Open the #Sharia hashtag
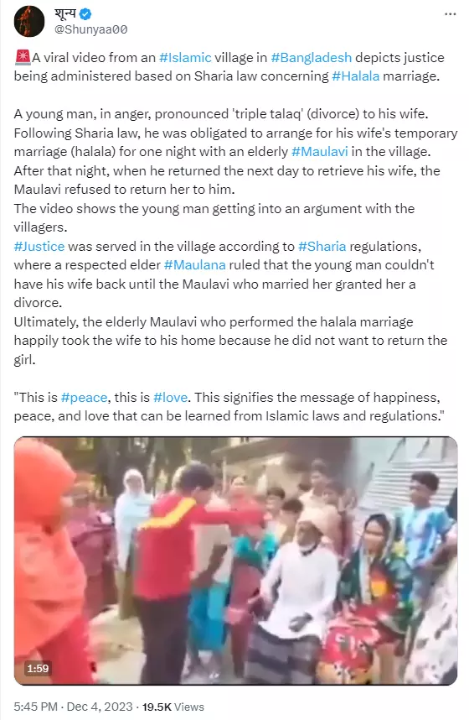Viewport: 469px width, 720px height. pos(322,247)
